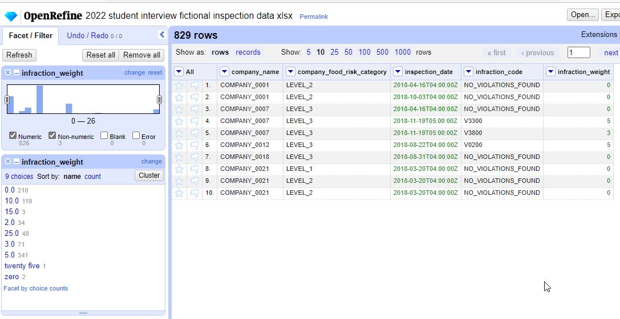620x319 pixels.
Task: Check the Blank checkbox
Action: [104, 136]
